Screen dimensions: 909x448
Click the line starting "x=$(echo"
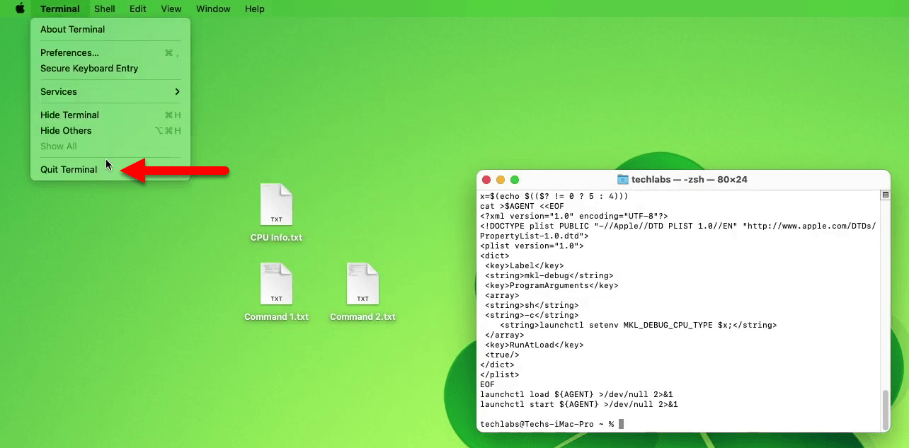click(x=554, y=197)
